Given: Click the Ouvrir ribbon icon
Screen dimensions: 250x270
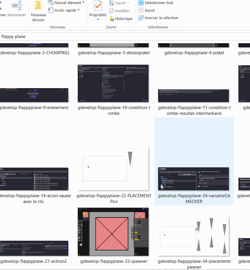Looking at the screenshot, I should pyautogui.click(x=111, y=3).
